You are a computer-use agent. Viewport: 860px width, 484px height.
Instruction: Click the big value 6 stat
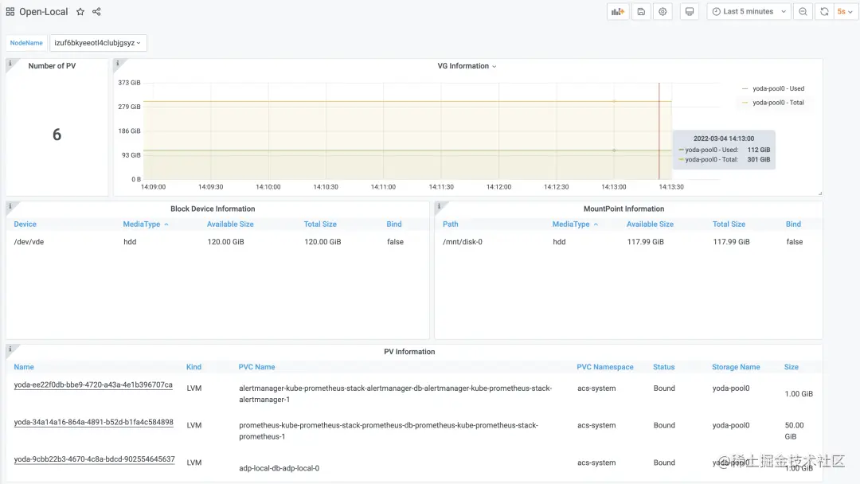point(57,135)
